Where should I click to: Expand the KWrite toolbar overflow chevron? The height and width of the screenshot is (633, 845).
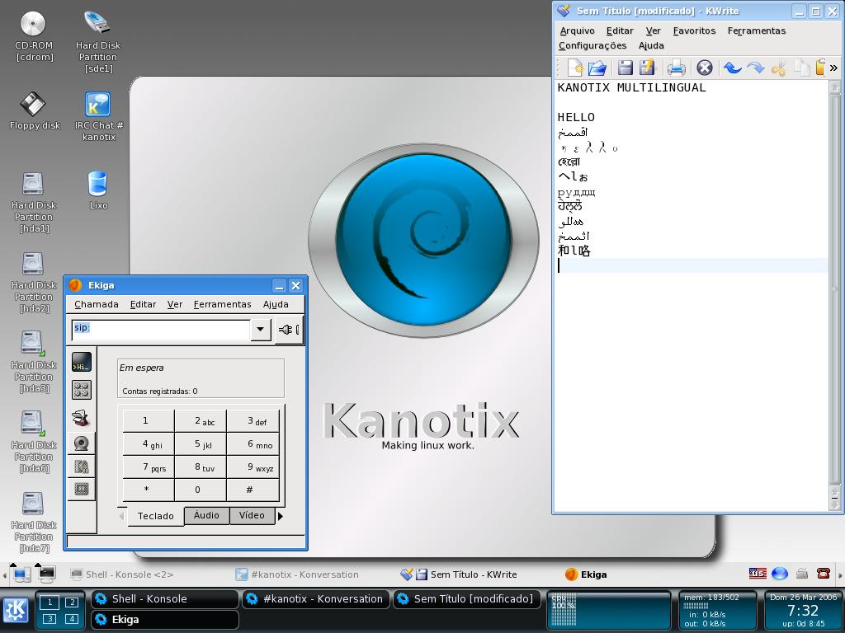[x=833, y=68]
